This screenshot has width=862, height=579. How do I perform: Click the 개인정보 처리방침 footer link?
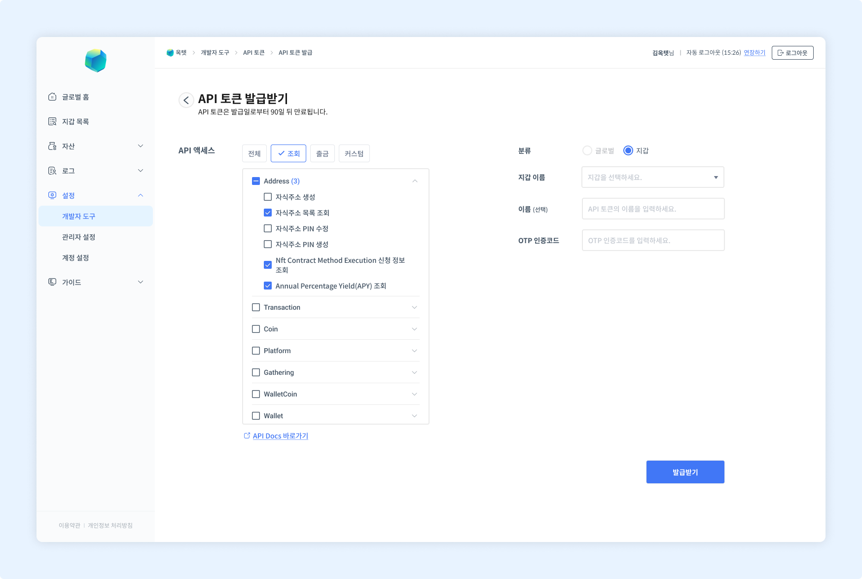[x=110, y=525]
